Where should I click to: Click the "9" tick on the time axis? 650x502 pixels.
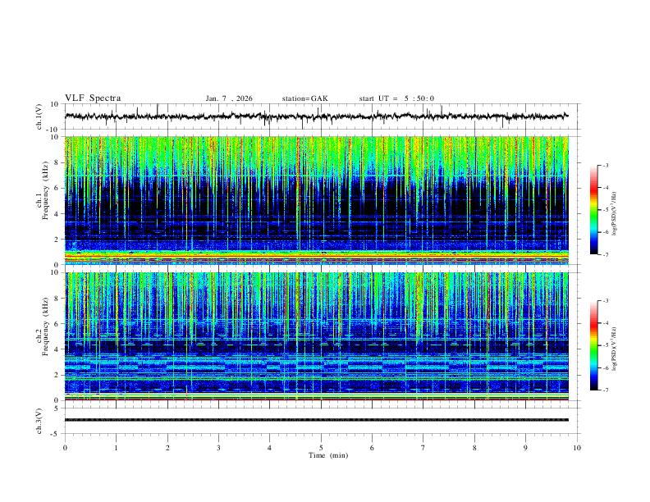(x=525, y=448)
